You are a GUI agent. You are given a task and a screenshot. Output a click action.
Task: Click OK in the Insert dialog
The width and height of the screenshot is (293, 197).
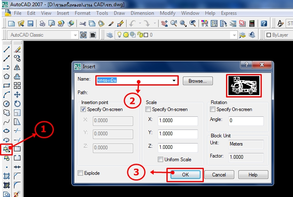coord(185,175)
